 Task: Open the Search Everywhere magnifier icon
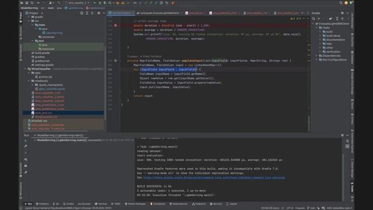click(x=341, y=3)
